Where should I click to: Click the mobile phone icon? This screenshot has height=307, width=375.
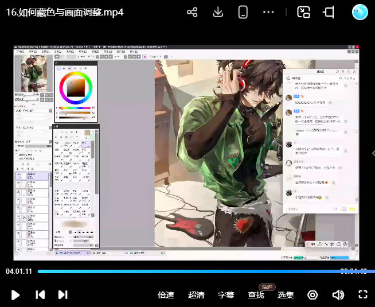[x=243, y=12]
